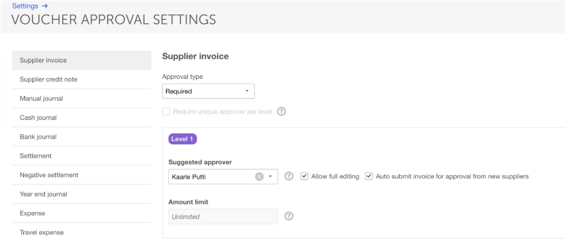Viewport: 565px width, 239px height.
Task: Open the Approval type dropdown
Action: 208,91
